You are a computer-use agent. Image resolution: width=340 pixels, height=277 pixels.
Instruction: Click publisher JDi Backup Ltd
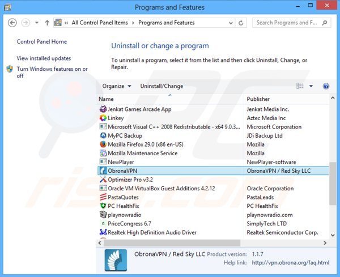pos(265,136)
